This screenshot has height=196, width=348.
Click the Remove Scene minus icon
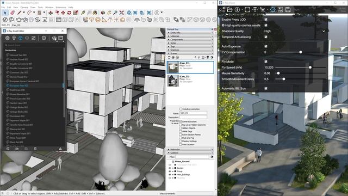coord(177,57)
